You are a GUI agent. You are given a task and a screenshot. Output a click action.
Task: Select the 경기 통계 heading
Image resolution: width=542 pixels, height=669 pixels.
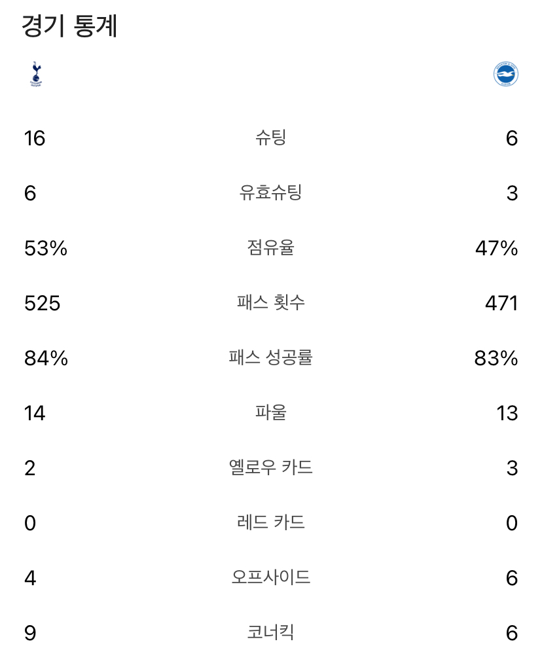[69, 26]
